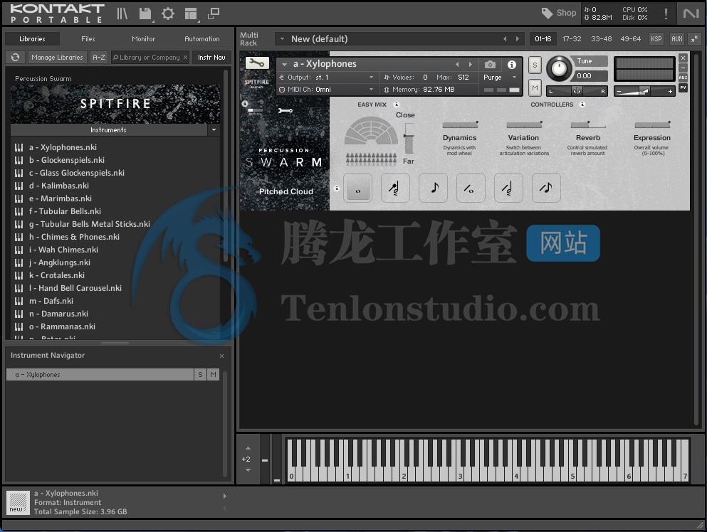Select the long whole note articulation

coord(357,187)
